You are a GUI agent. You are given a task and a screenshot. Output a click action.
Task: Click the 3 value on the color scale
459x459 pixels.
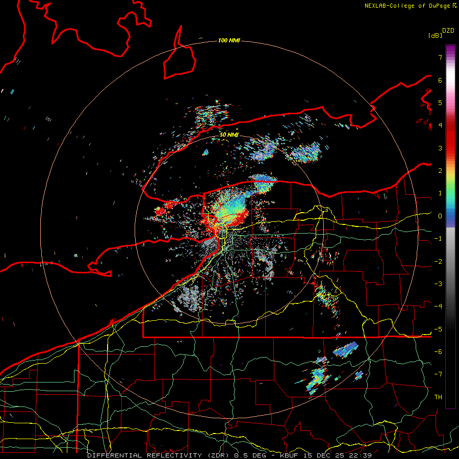tap(440, 148)
